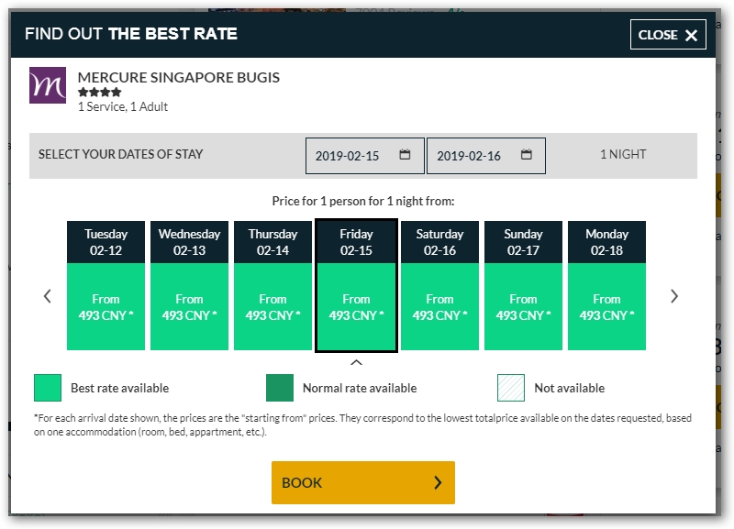The height and width of the screenshot is (529, 734).
Task: Choose Thursday 02-14 date cell
Action: pyautogui.click(x=272, y=285)
